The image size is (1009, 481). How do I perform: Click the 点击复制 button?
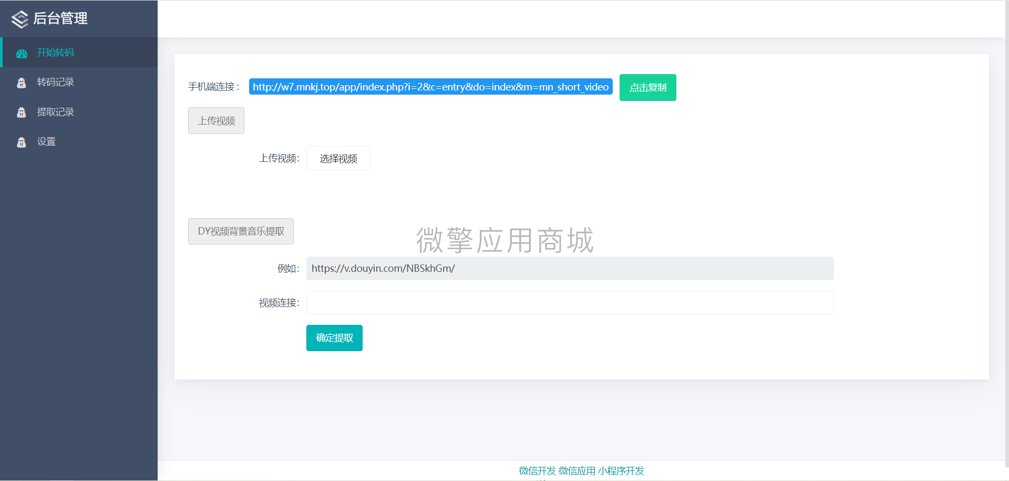click(x=647, y=87)
